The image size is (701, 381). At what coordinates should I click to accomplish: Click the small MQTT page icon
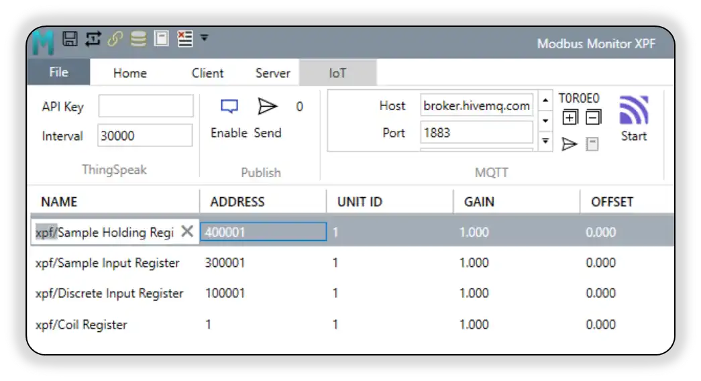592,144
